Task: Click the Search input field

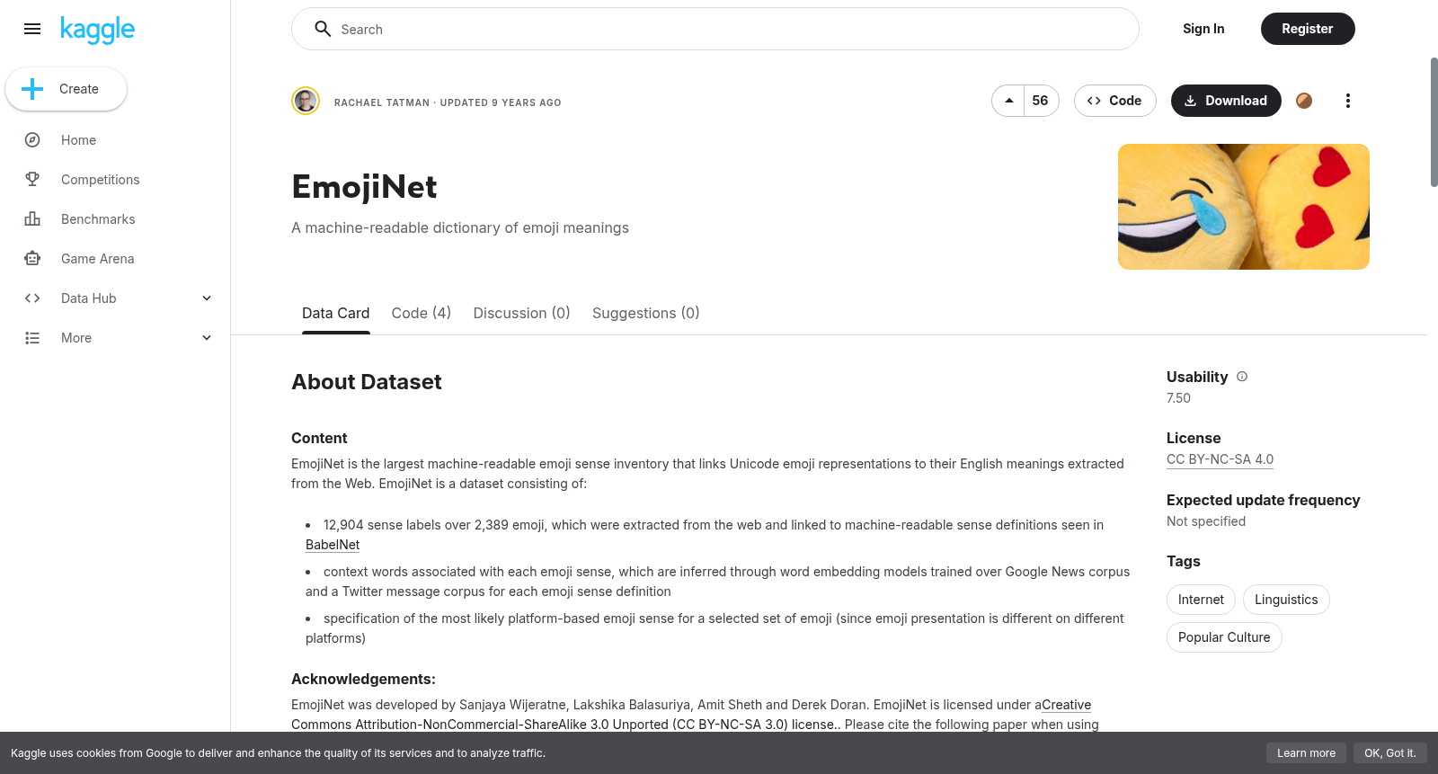Action: (x=715, y=29)
